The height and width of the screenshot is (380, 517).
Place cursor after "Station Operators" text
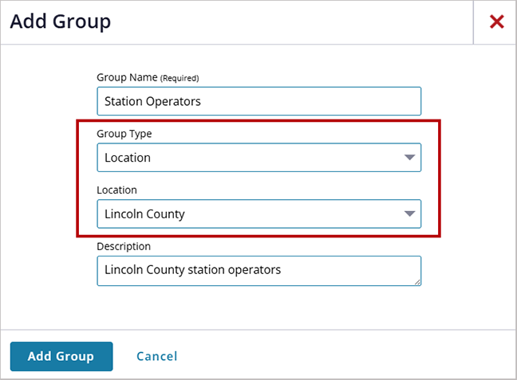point(203,101)
